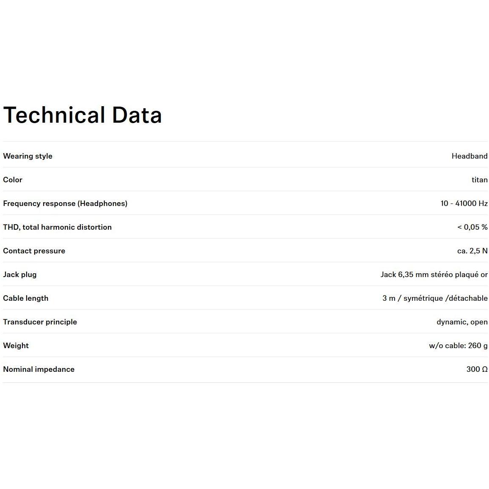
Task: Click the Color row label
Action: click(13, 180)
